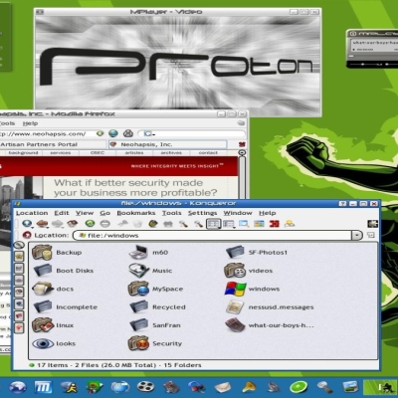
Task: Select the MySpace folder
Action: pyautogui.click(x=155, y=289)
